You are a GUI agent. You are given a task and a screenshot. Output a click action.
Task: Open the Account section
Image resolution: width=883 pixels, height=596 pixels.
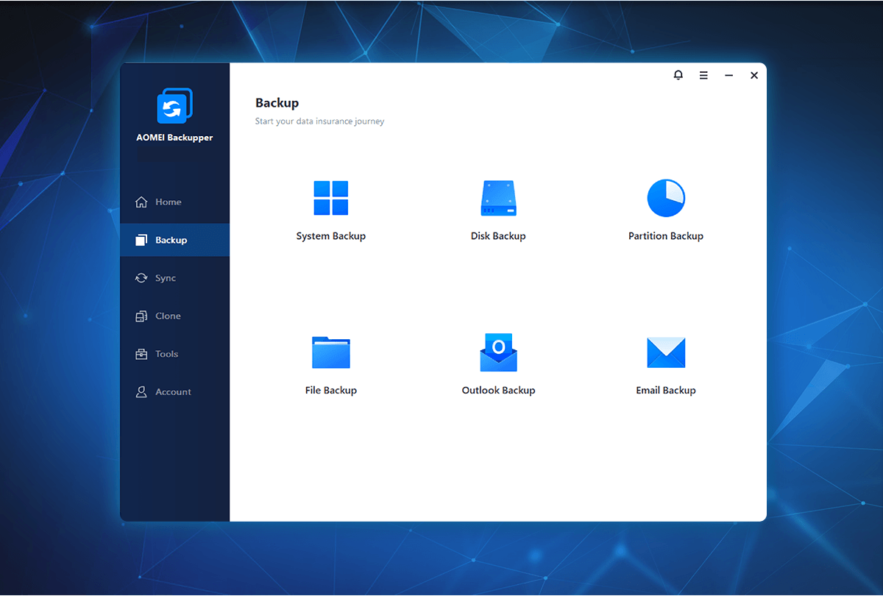click(x=173, y=391)
